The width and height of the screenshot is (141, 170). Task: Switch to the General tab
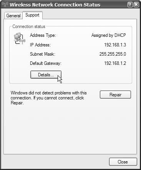click(x=13, y=16)
